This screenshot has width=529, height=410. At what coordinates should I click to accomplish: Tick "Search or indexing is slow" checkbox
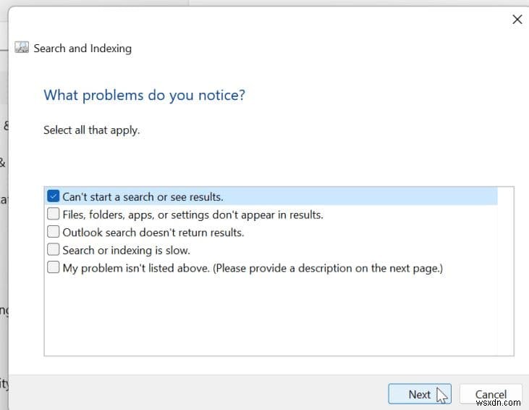click(x=54, y=250)
